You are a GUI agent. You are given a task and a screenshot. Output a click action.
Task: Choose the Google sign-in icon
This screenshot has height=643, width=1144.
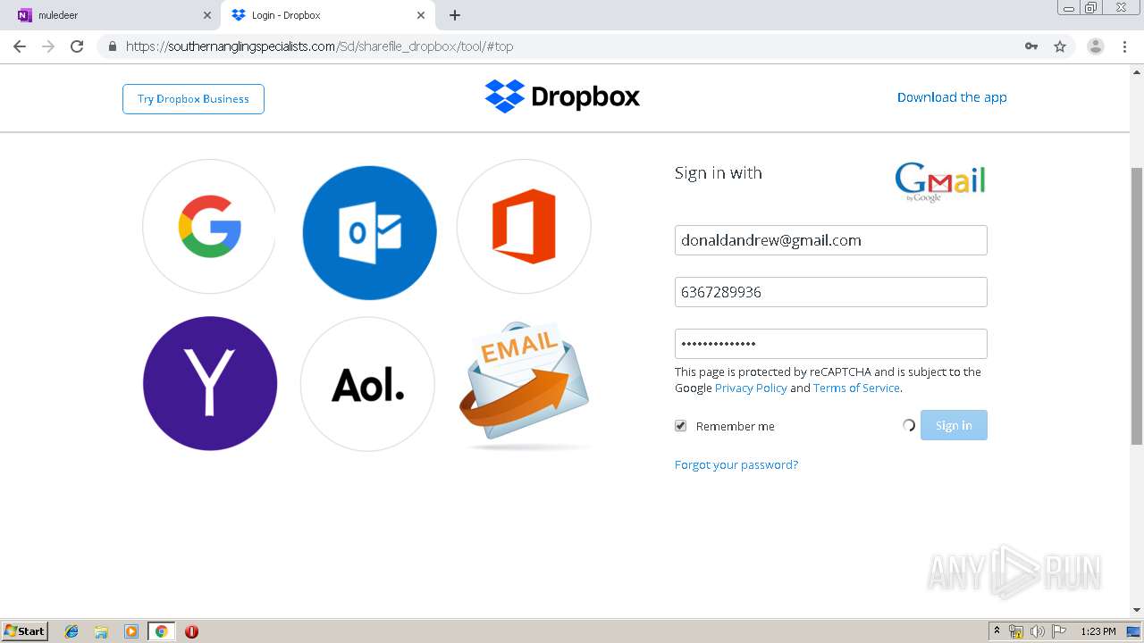(x=209, y=226)
